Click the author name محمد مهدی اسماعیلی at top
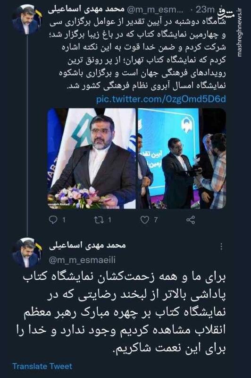This screenshot has width=251, height=378. (86, 9)
